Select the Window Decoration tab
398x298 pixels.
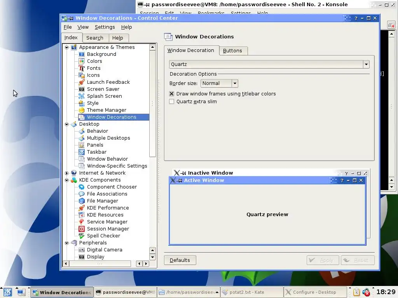click(x=191, y=50)
